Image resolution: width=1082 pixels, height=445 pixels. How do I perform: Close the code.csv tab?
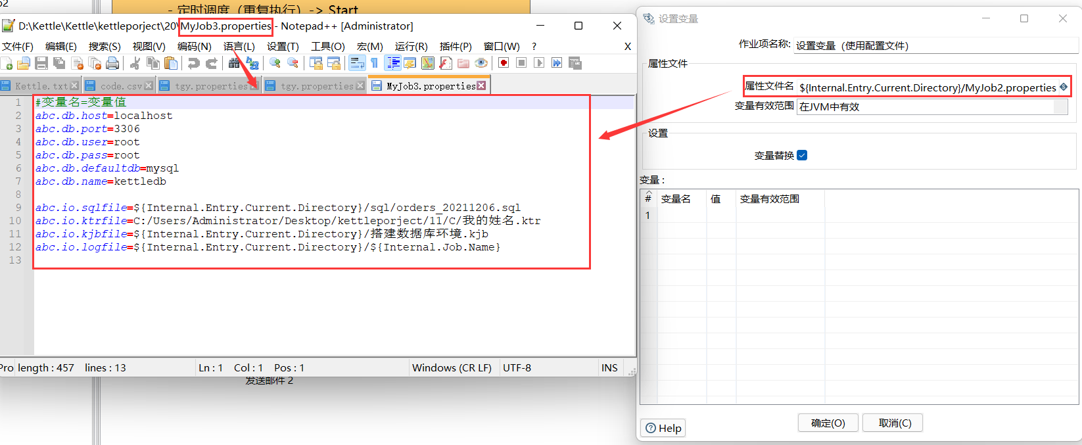coord(149,86)
